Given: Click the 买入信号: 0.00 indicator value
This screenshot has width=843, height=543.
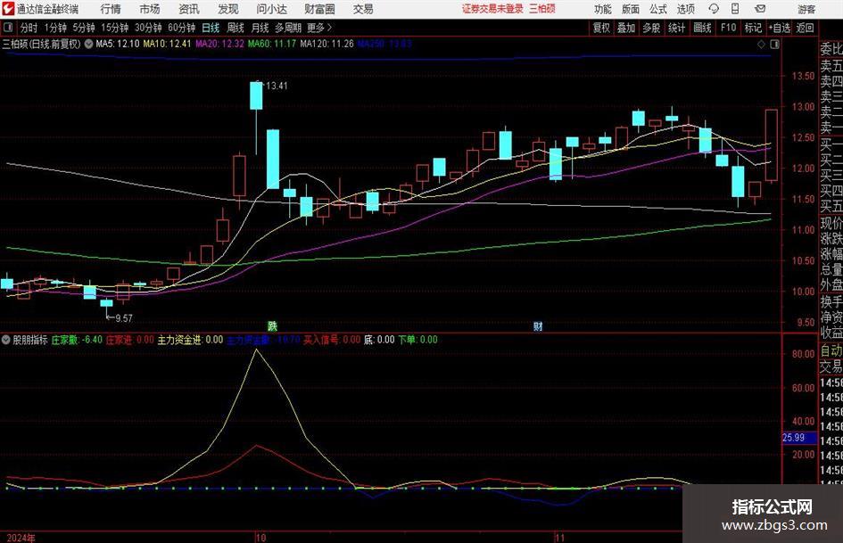Looking at the screenshot, I should tap(332, 340).
